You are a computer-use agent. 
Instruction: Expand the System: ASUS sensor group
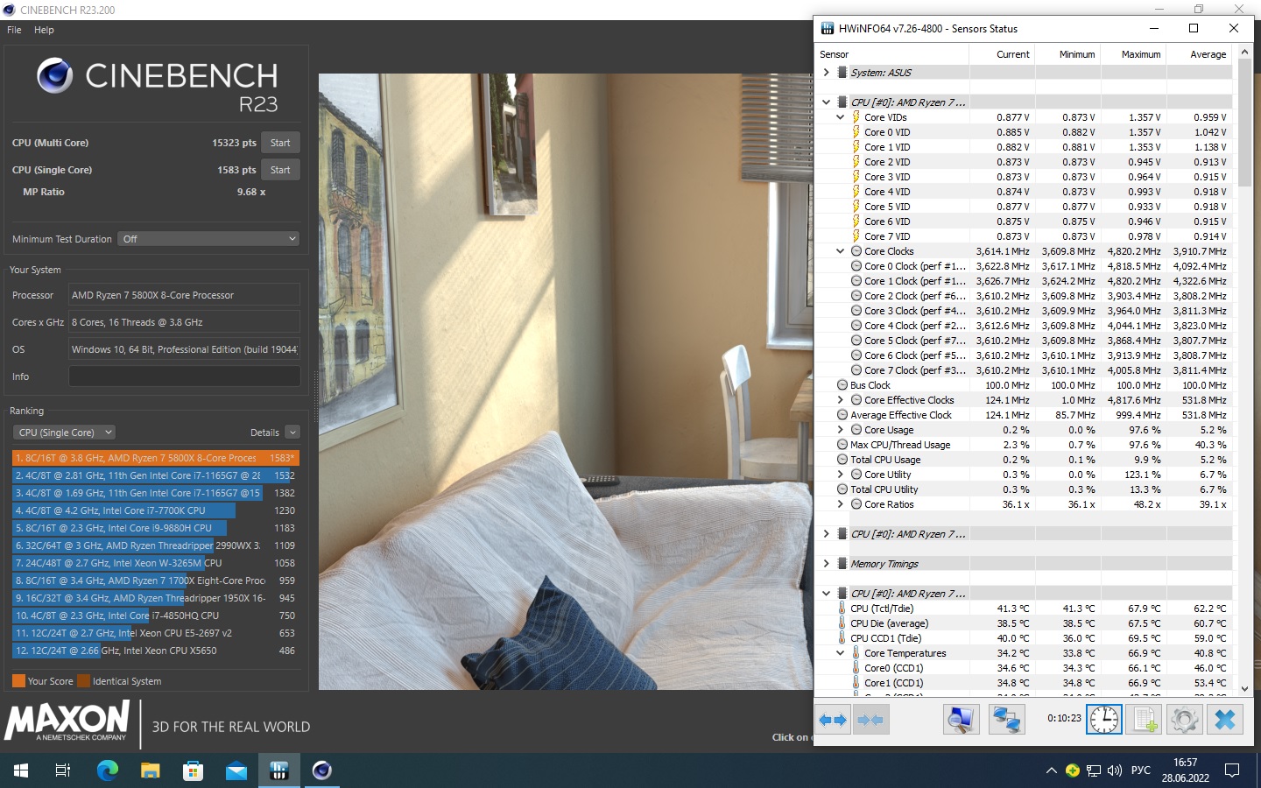tap(826, 73)
